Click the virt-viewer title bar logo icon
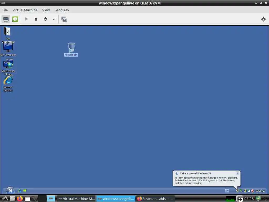Image resolution: width=269 pixels, height=202 pixels. (3, 3)
